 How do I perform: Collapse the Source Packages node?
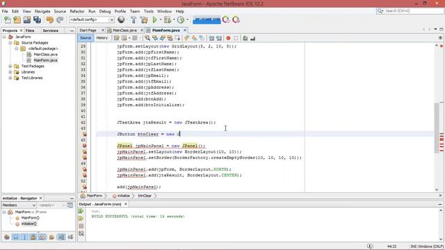(10, 43)
